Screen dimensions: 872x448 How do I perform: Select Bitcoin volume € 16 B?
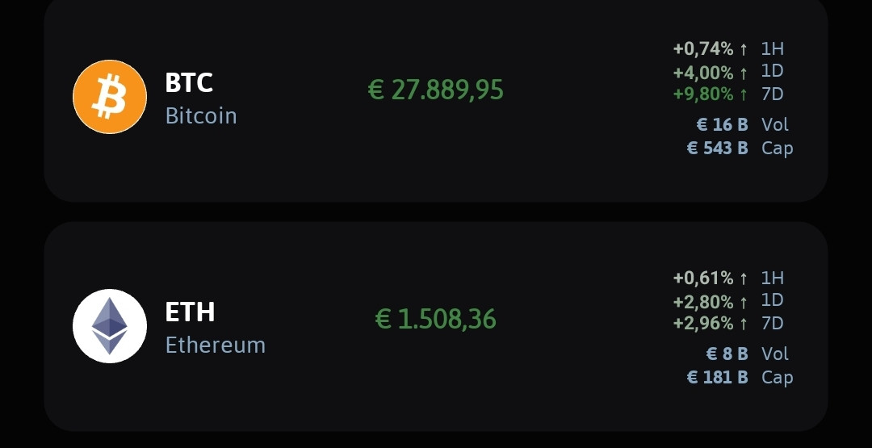click(x=723, y=124)
